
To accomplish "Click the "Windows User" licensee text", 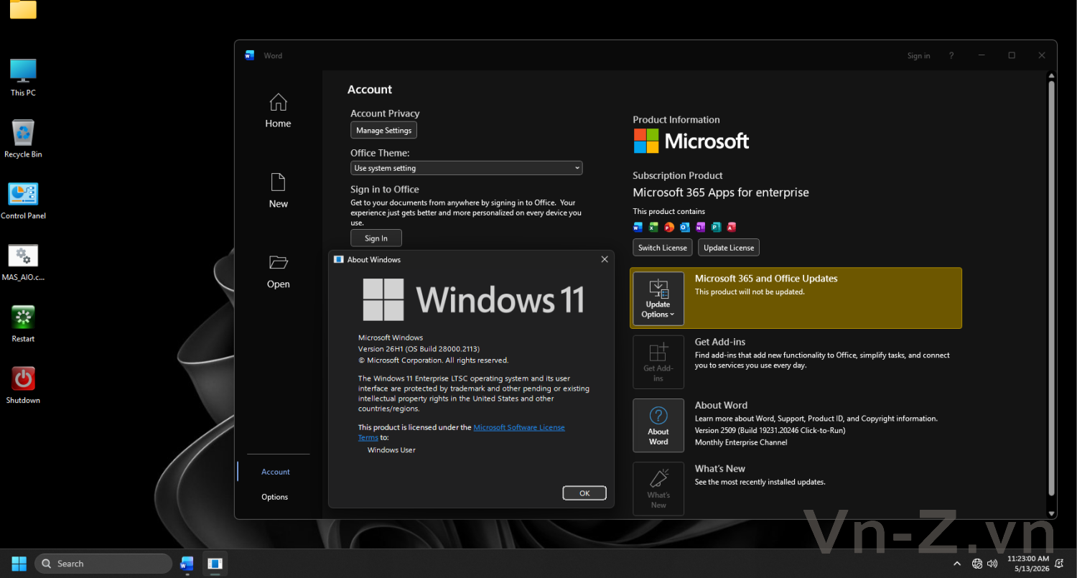I will tap(391, 450).
